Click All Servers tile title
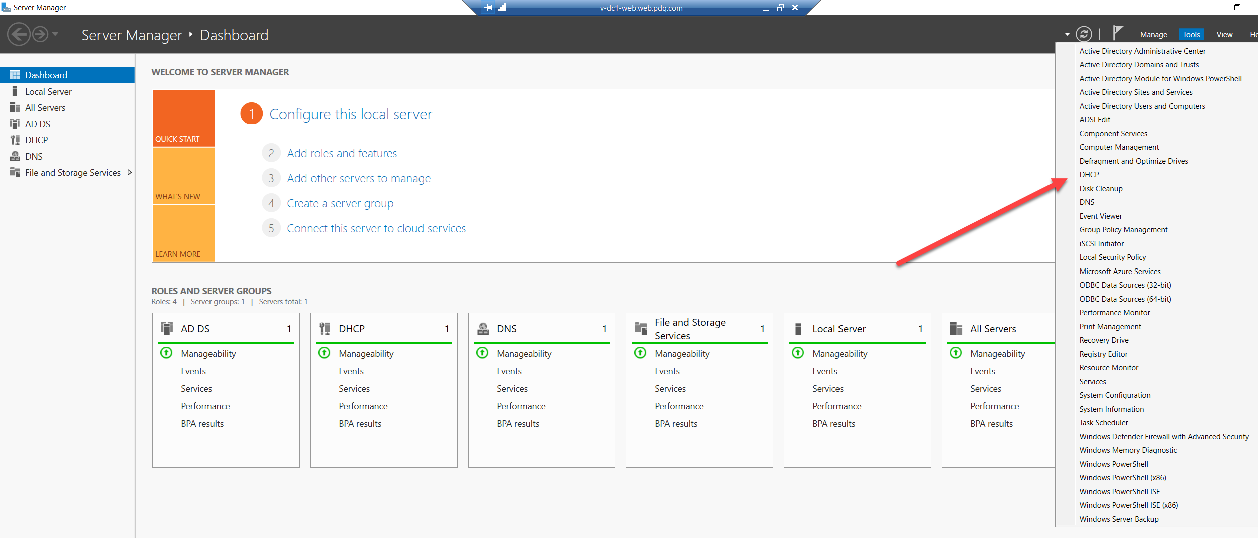Image resolution: width=1258 pixels, height=538 pixels. click(x=993, y=329)
